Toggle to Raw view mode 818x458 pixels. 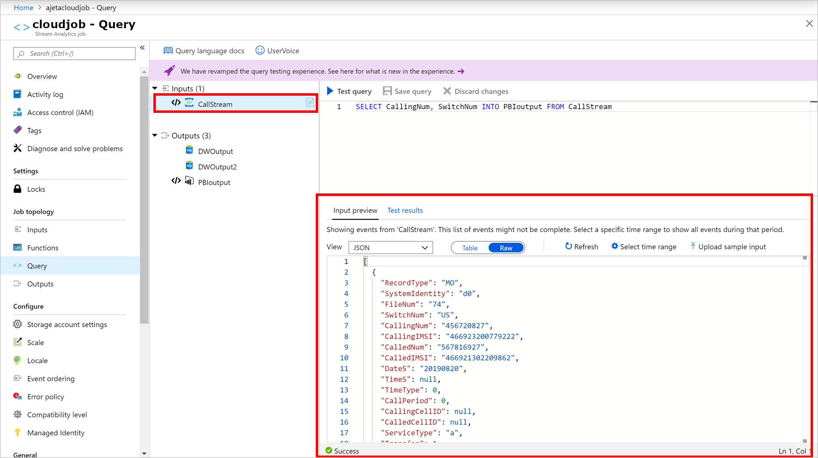point(505,247)
